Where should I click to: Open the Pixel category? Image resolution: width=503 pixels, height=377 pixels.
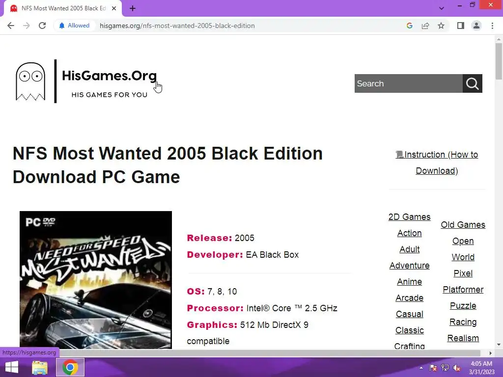[x=463, y=273]
